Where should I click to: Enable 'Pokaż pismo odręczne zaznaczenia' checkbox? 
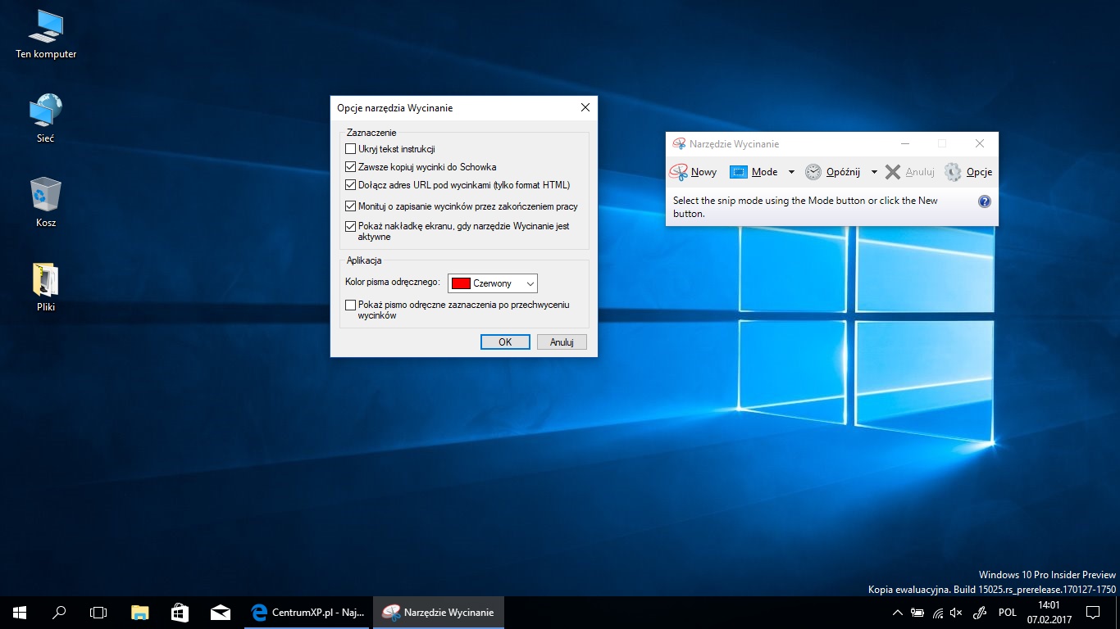pyautogui.click(x=351, y=305)
